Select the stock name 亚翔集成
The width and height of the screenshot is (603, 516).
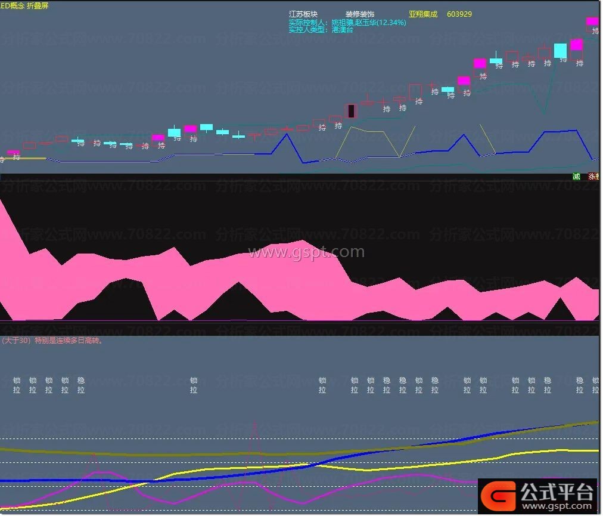(x=423, y=14)
